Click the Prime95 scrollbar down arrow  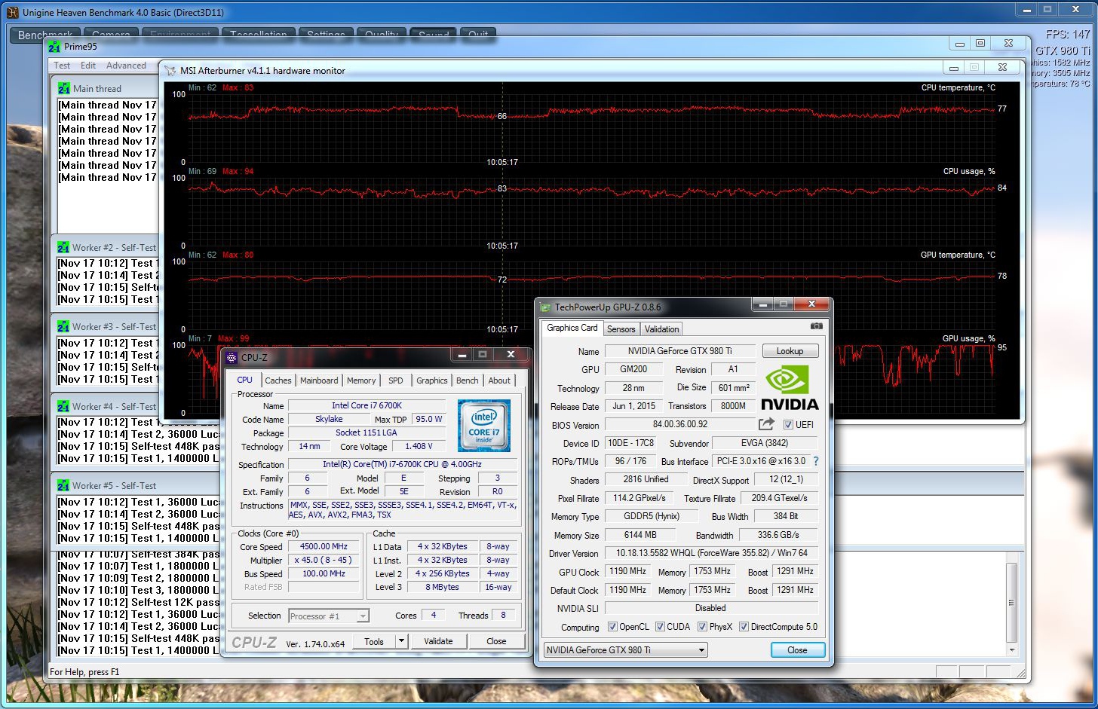(1012, 650)
